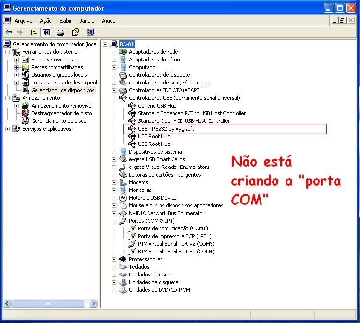The image size is (360, 323).
Task: Open the Ajuda menu
Action: (109, 21)
